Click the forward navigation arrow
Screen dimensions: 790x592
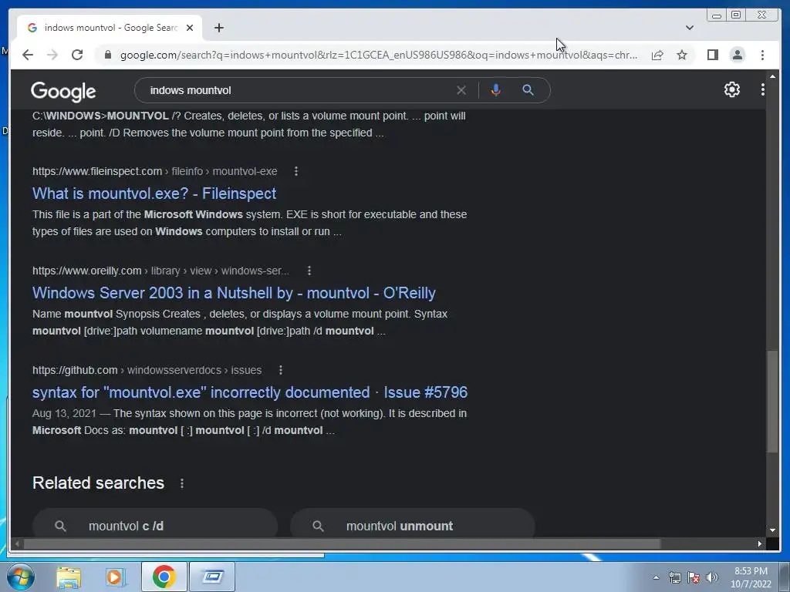[x=52, y=55]
